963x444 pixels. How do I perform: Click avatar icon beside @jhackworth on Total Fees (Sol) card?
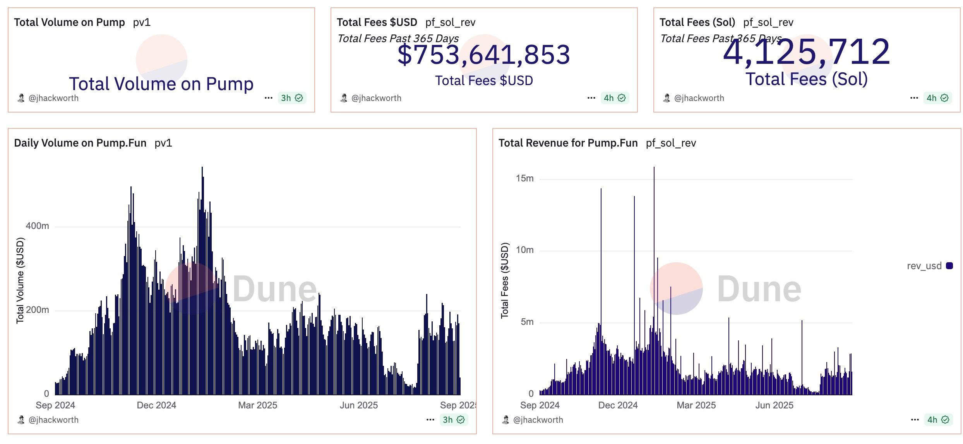[x=667, y=98]
